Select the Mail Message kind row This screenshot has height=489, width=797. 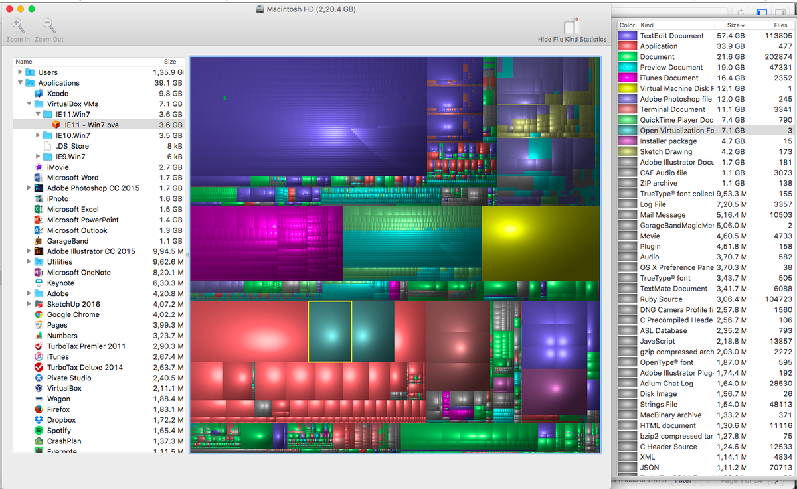(x=705, y=215)
